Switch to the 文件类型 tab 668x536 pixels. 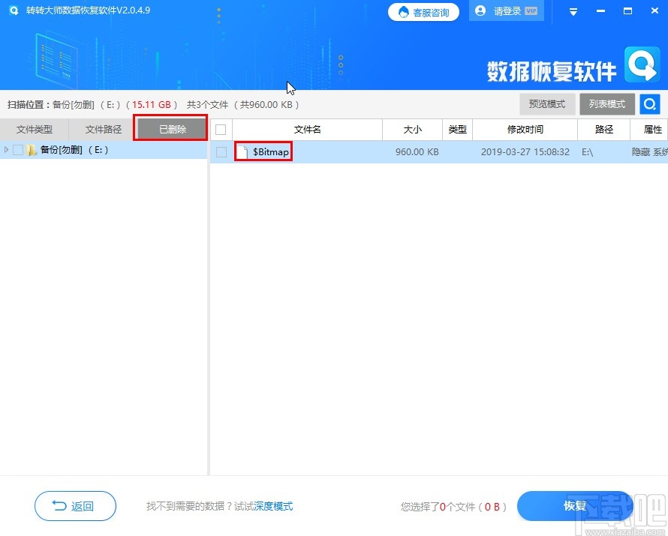coord(35,129)
